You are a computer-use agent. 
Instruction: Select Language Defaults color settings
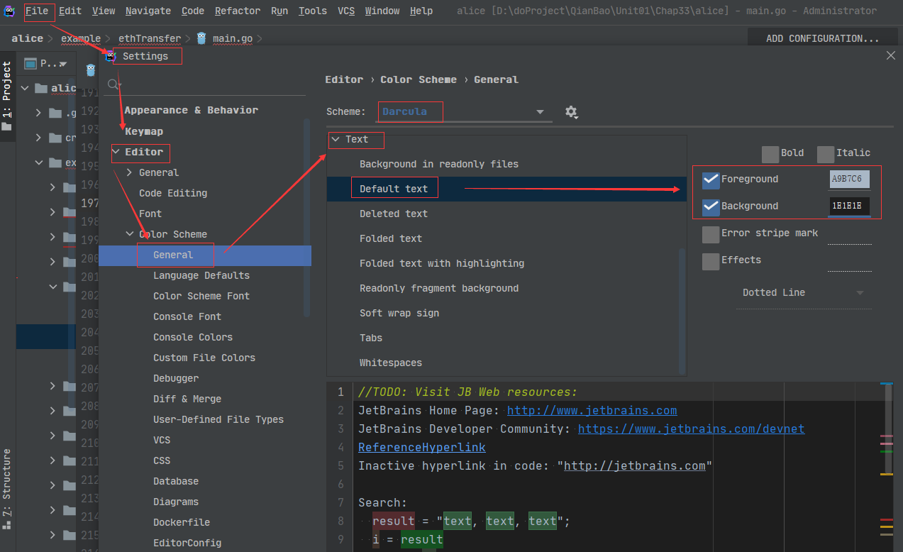point(201,275)
